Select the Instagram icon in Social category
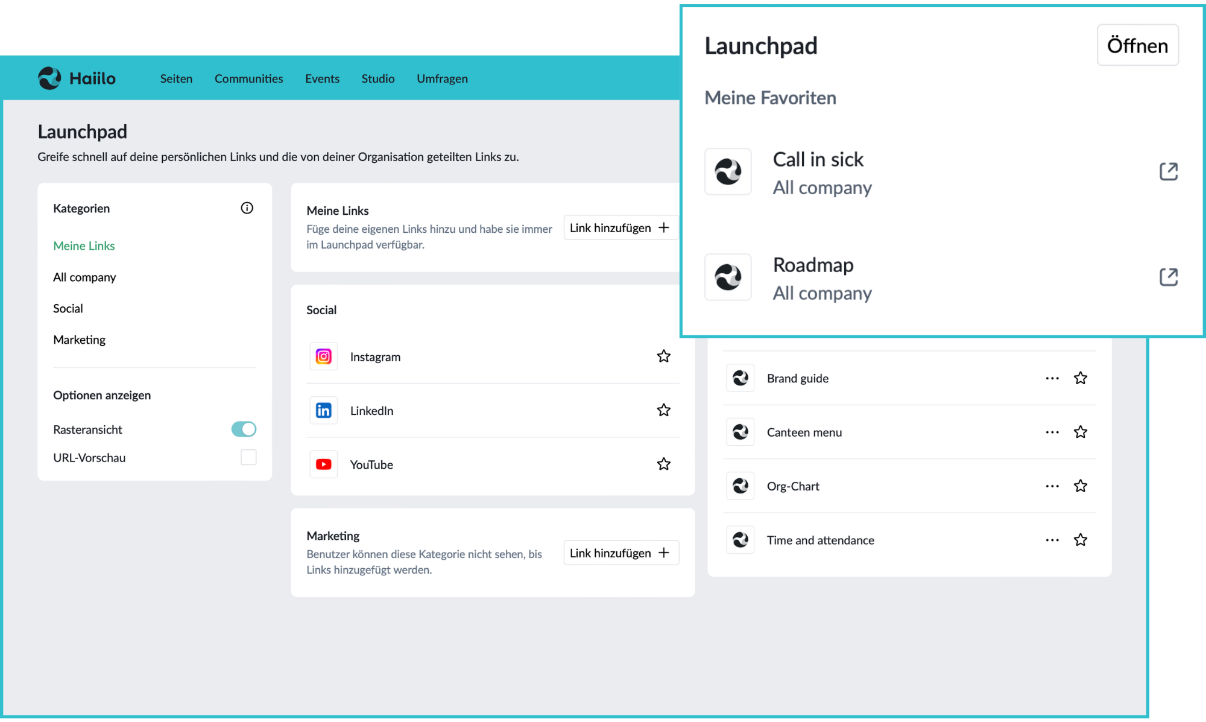1206x722 pixels. (323, 356)
